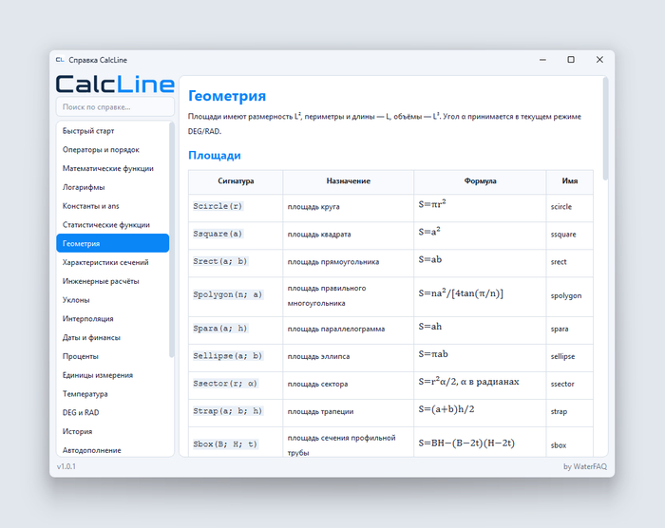Viewport: 665px width, 528px height.
Task: Click the площадь круга description
Action: [x=313, y=207]
